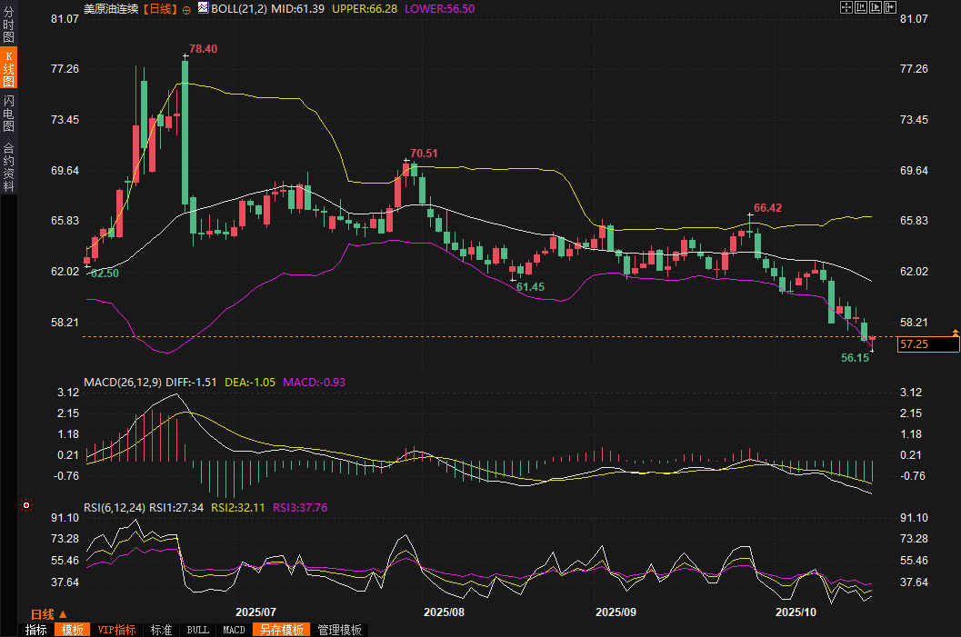Click the 【日线】 period label in chart title

[159, 9]
